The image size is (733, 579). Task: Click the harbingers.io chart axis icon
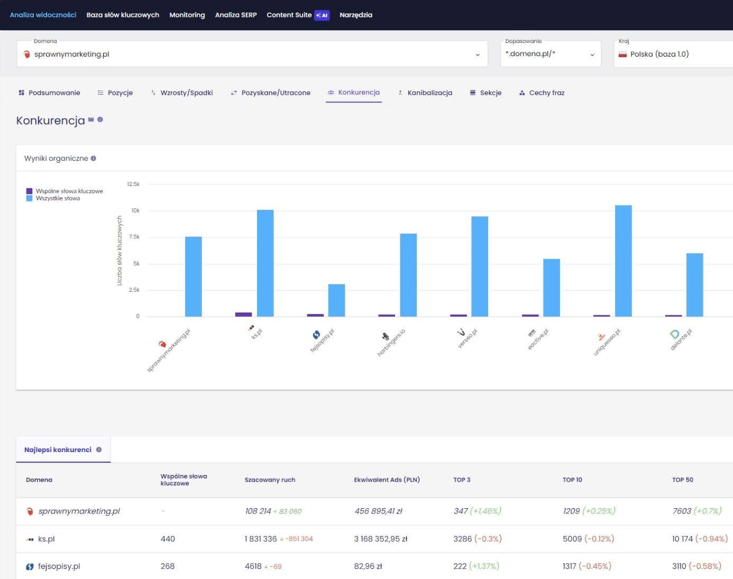tap(386, 336)
